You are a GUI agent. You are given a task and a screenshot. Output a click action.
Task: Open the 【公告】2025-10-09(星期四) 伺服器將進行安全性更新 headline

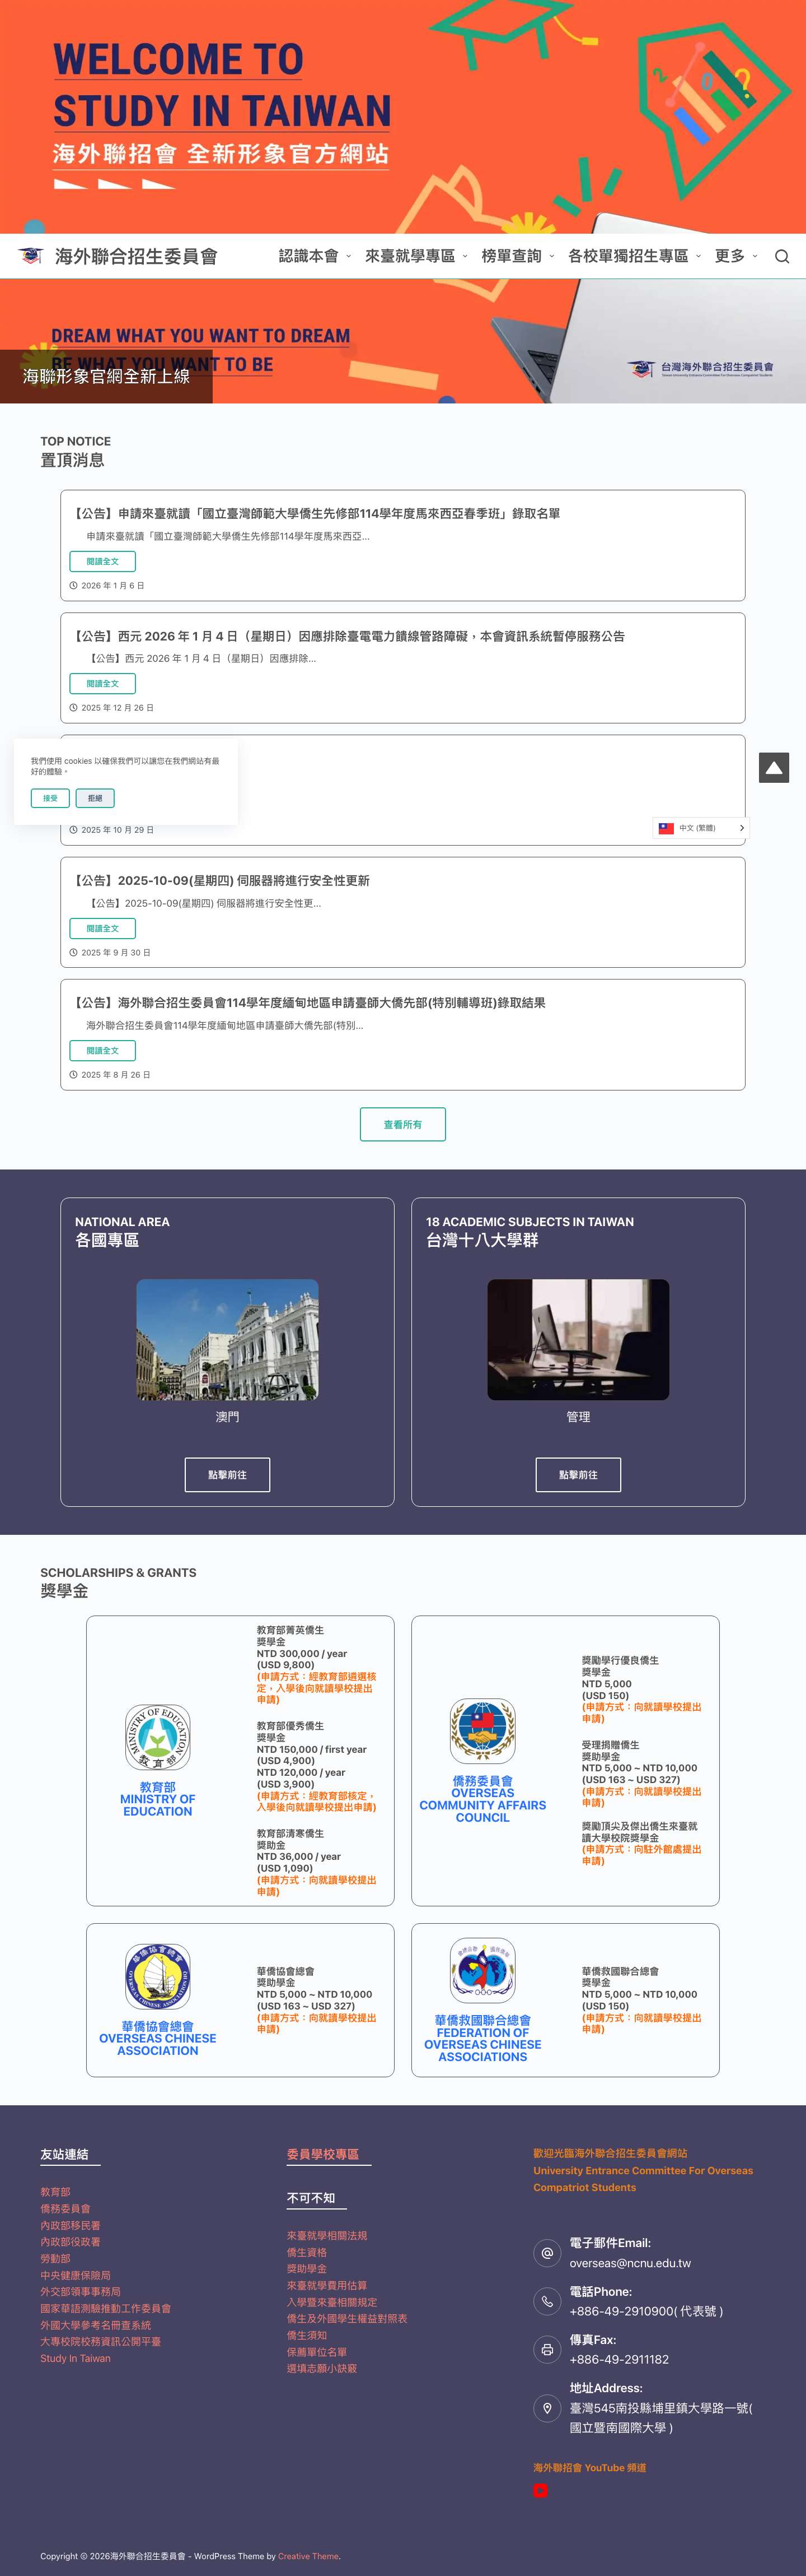[x=221, y=881]
